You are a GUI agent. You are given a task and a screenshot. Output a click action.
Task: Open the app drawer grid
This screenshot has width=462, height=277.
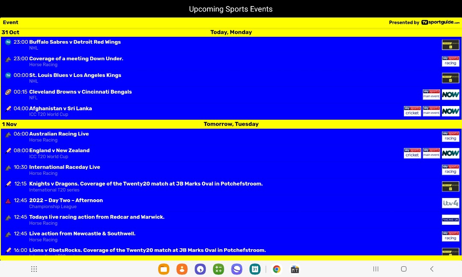coord(34,269)
